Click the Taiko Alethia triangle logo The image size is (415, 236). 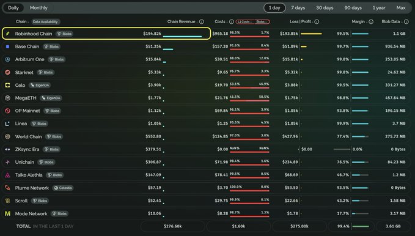point(8,175)
